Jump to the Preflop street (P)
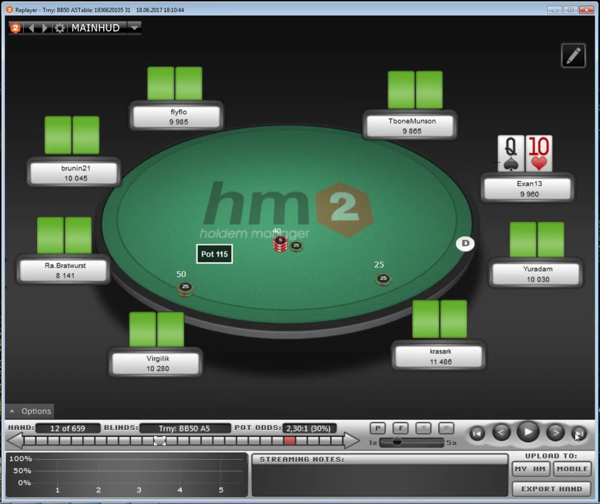 tap(377, 428)
